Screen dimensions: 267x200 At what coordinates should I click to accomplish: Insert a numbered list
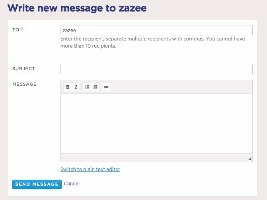(x=95, y=87)
